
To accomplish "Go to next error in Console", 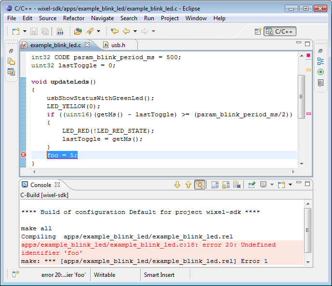I will 177,185.
